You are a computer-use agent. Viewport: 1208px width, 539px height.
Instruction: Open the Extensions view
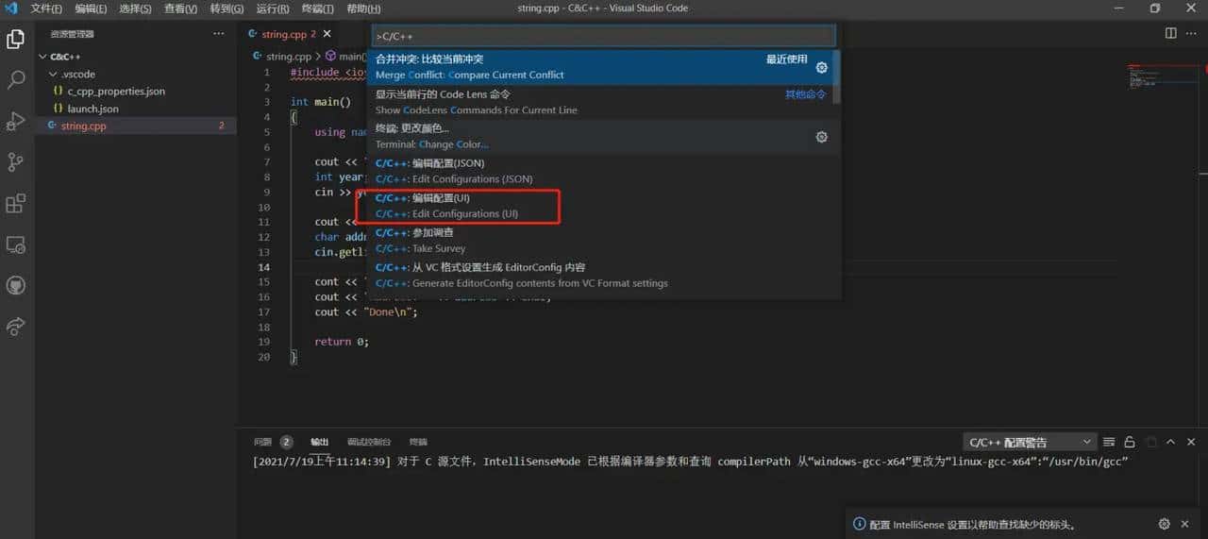pos(16,203)
